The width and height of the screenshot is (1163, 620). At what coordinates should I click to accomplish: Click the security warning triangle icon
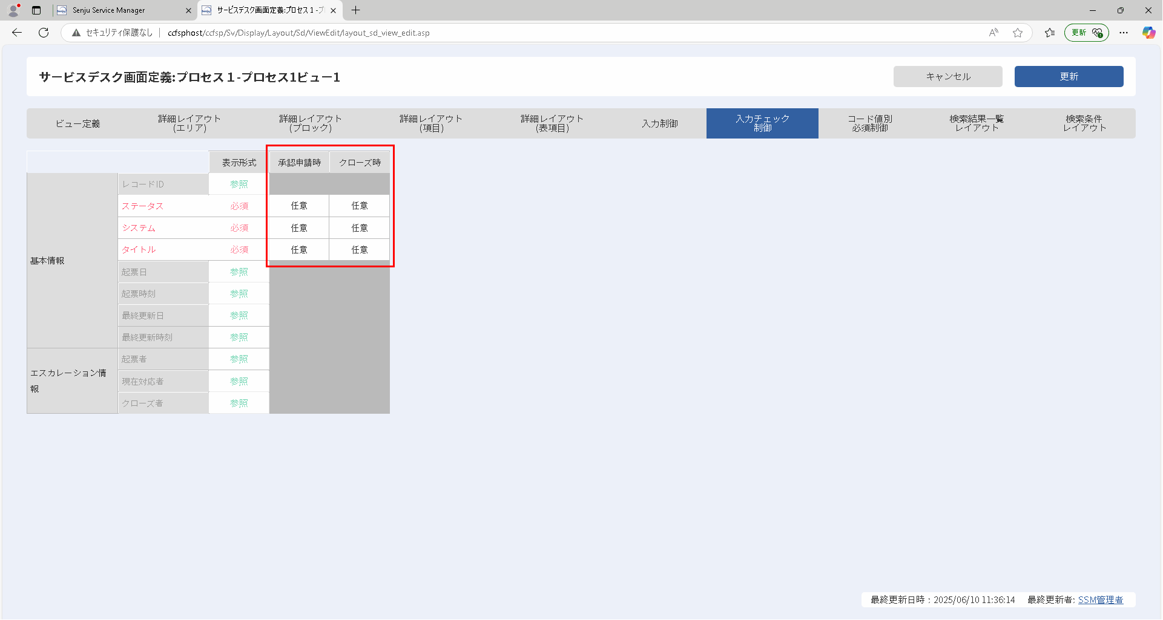pos(76,33)
